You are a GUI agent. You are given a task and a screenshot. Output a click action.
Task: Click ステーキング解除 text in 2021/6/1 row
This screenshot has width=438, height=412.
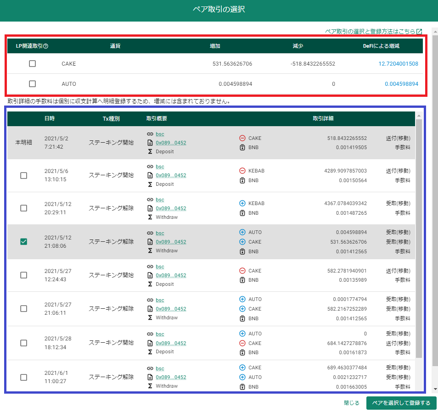tap(111, 377)
